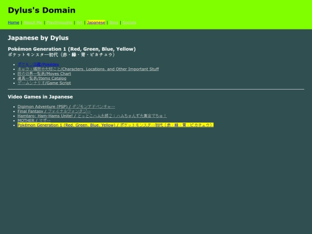The height and width of the screenshot is (234, 312).
Task: Open the Game Script link
Action: pos(44,83)
